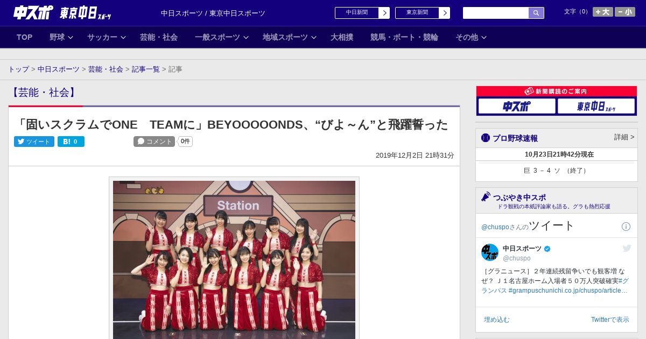Screen dimensions: 646x339
Task: Expand the 地域スポーツ menu dropdown
Action: coord(290,37)
